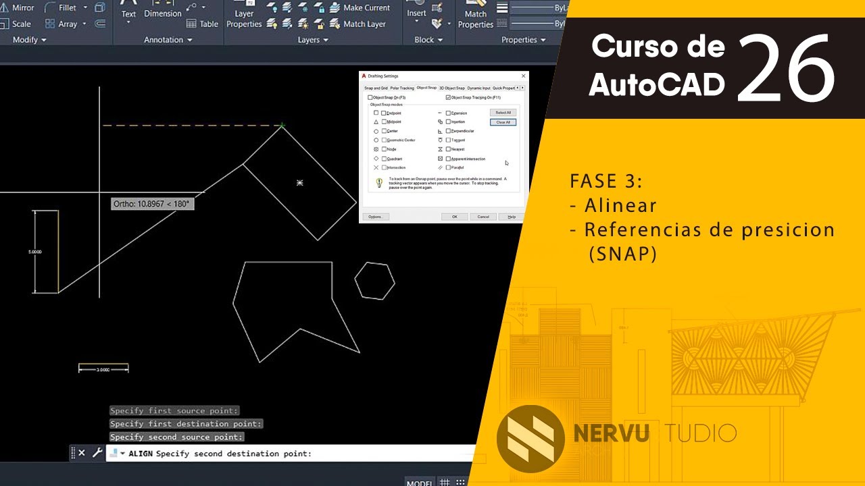Click the 3D box icon beside Fillet

[x=100, y=7]
